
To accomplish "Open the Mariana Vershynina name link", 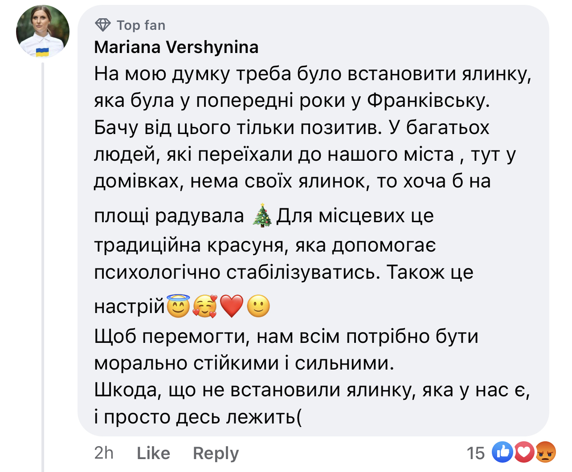I will click(x=176, y=47).
